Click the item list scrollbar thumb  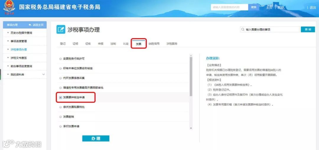point(191,76)
